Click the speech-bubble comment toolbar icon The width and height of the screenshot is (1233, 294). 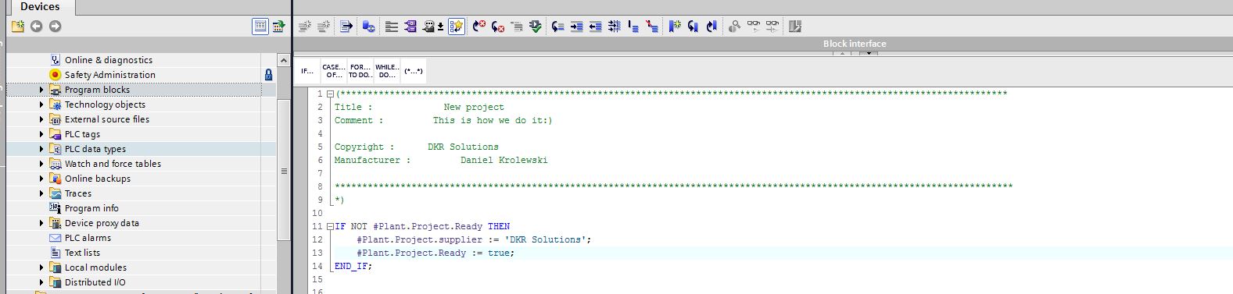[x=429, y=27]
